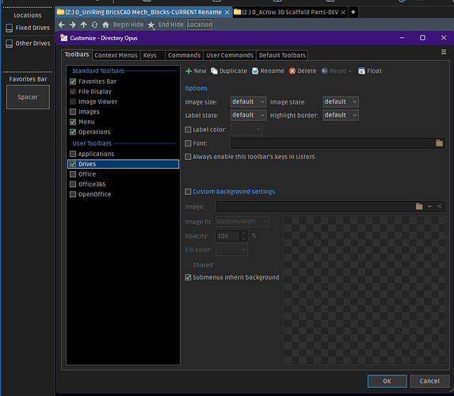The width and height of the screenshot is (454, 396).
Task: Click the Cancel button
Action: click(429, 381)
